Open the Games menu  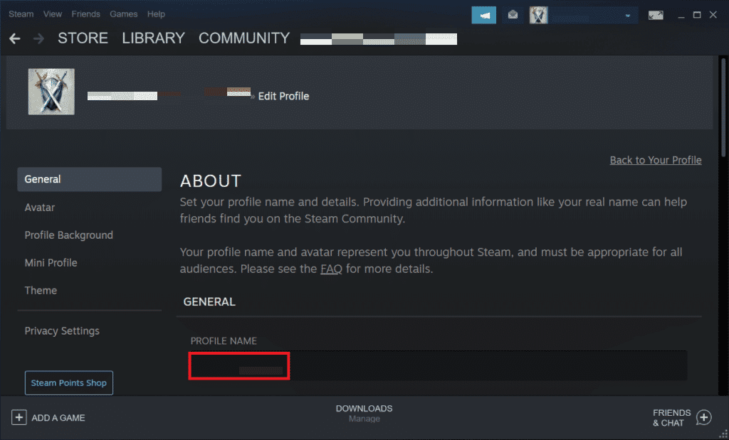click(124, 14)
